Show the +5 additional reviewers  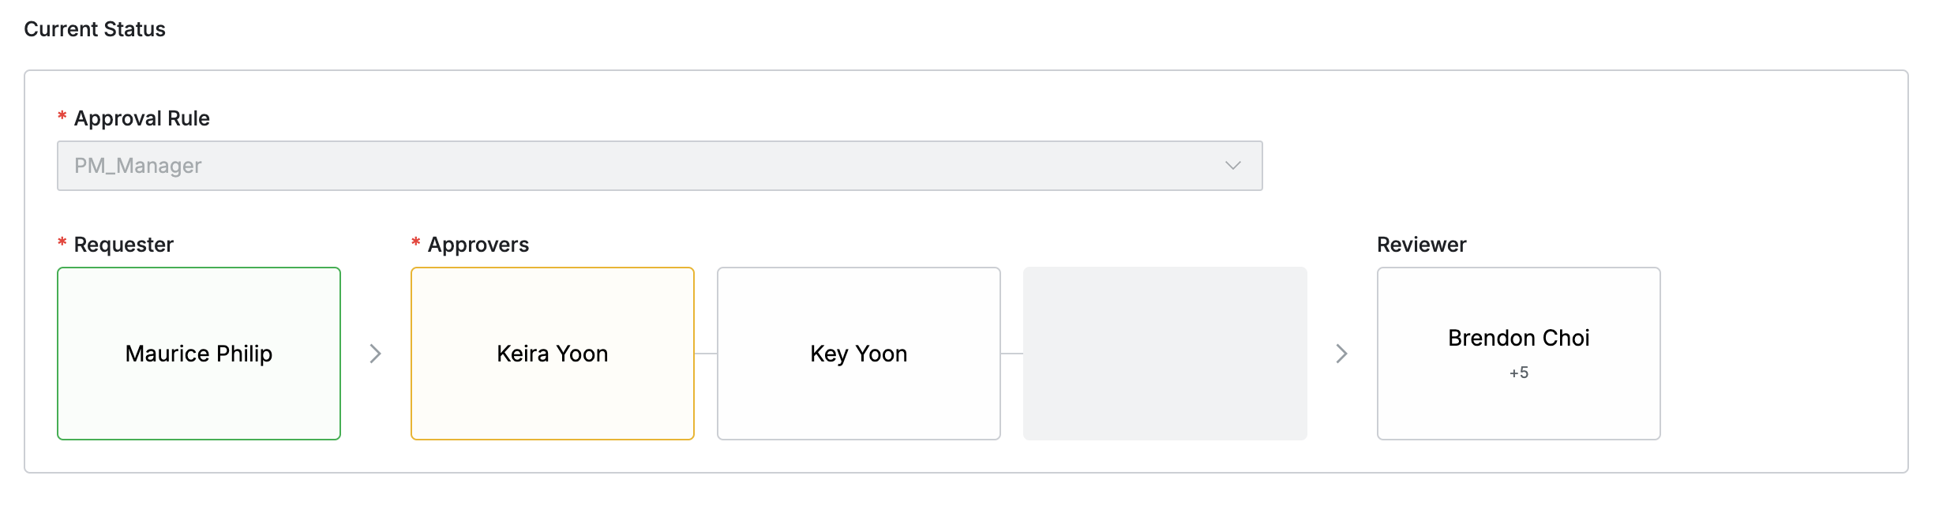[x=1519, y=373]
